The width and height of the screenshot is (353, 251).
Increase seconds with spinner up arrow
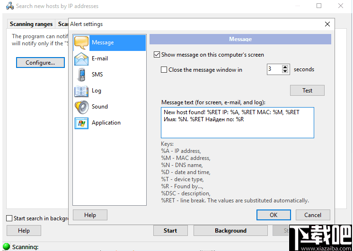(285, 67)
